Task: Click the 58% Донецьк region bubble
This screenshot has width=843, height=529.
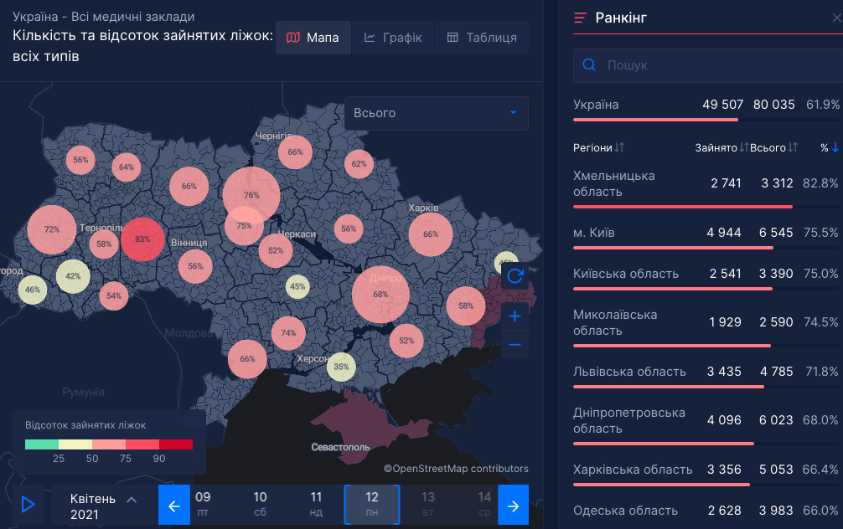Action: (466, 306)
